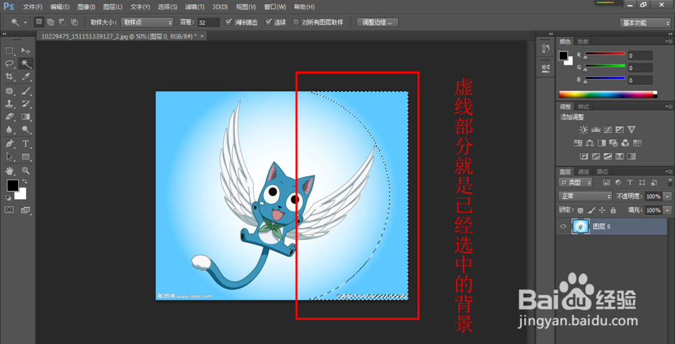This screenshot has height=344, width=675.
Task: Select the Dodge tool
Action: pyautogui.click(x=26, y=130)
